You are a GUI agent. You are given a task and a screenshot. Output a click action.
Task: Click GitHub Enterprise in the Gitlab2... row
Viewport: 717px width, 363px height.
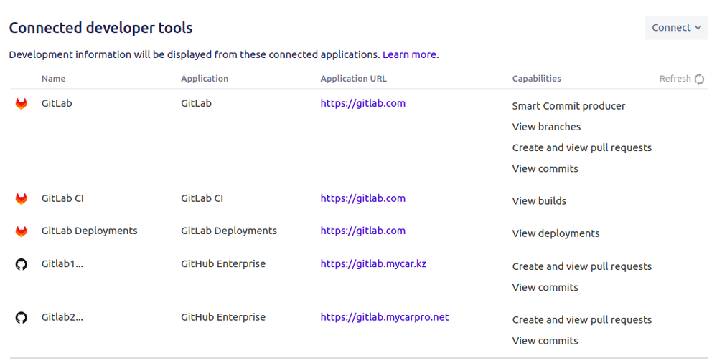(x=223, y=317)
